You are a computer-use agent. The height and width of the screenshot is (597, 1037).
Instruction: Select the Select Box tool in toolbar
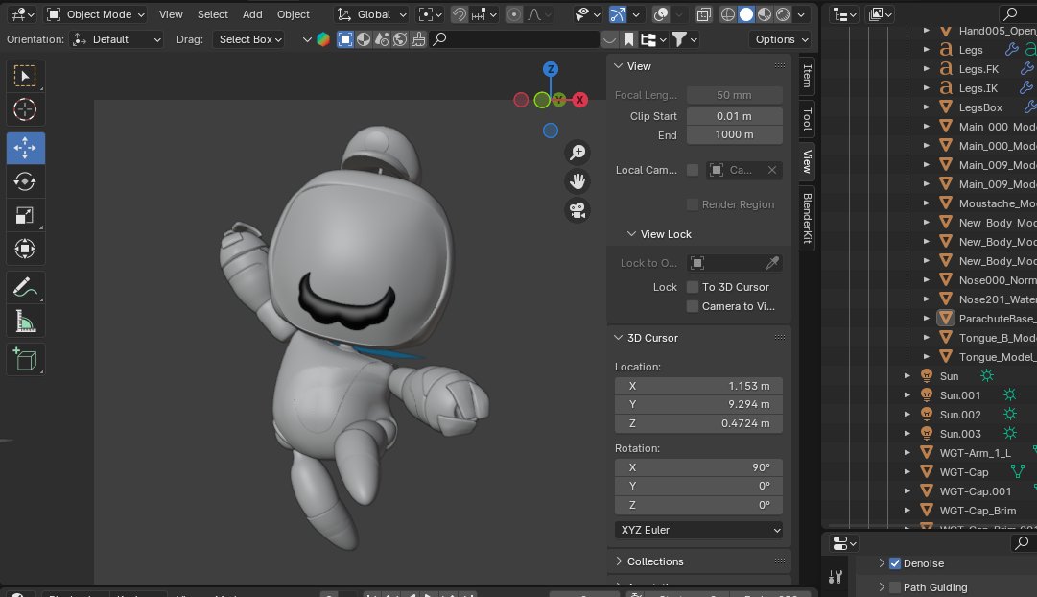coord(25,76)
